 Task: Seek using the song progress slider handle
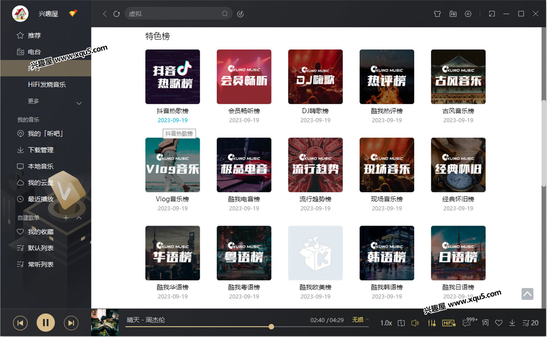[x=271, y=327]
